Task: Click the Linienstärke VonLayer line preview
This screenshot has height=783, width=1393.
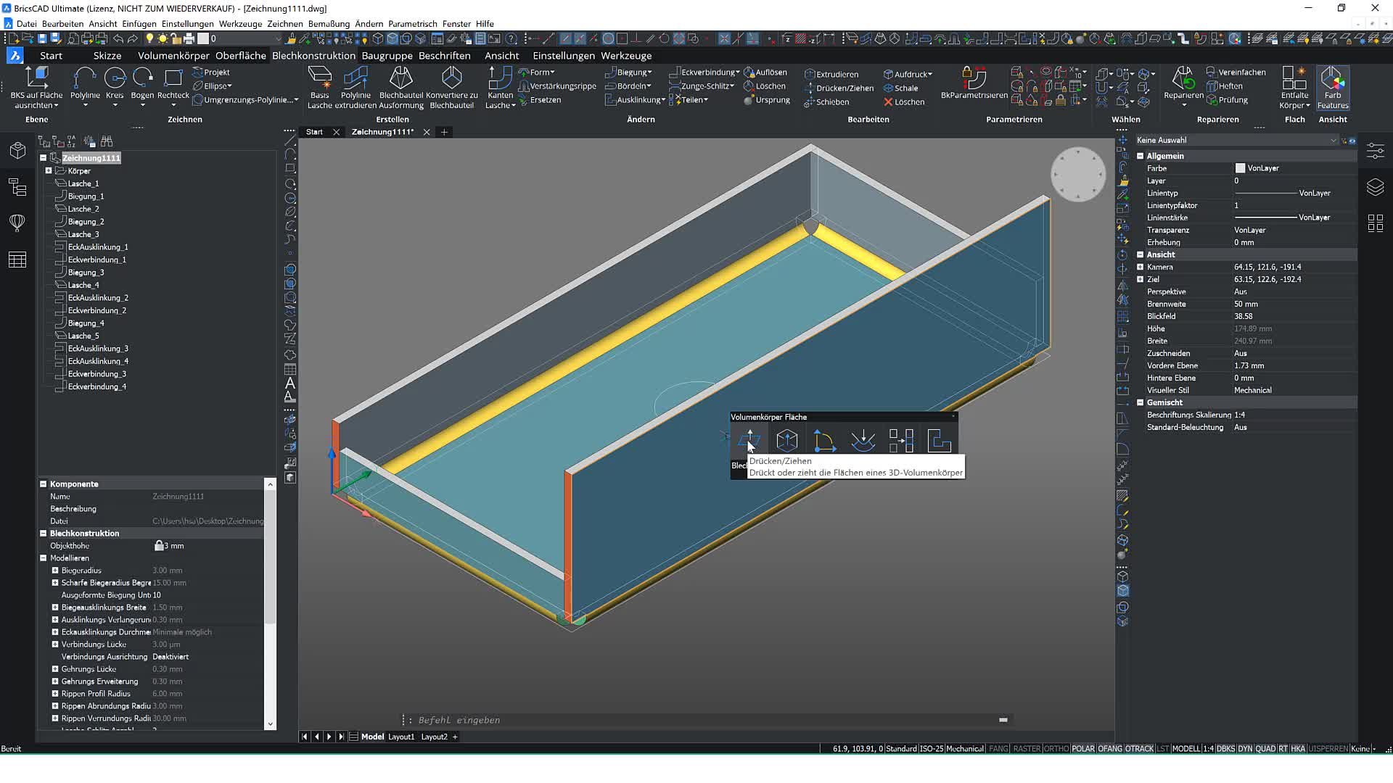Action: (1265, 217)
